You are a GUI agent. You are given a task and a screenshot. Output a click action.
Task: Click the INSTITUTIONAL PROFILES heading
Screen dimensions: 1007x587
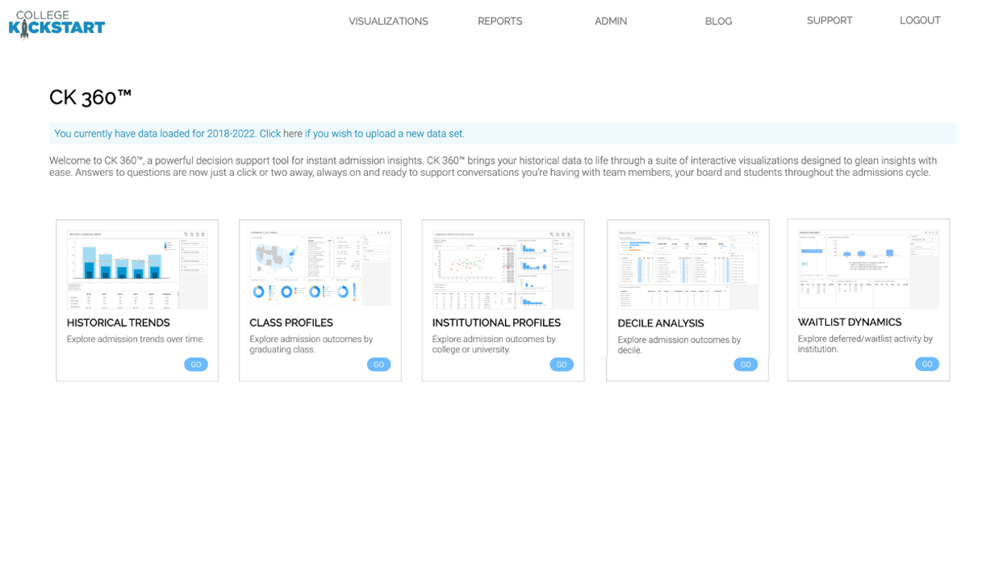click(496, 323)
